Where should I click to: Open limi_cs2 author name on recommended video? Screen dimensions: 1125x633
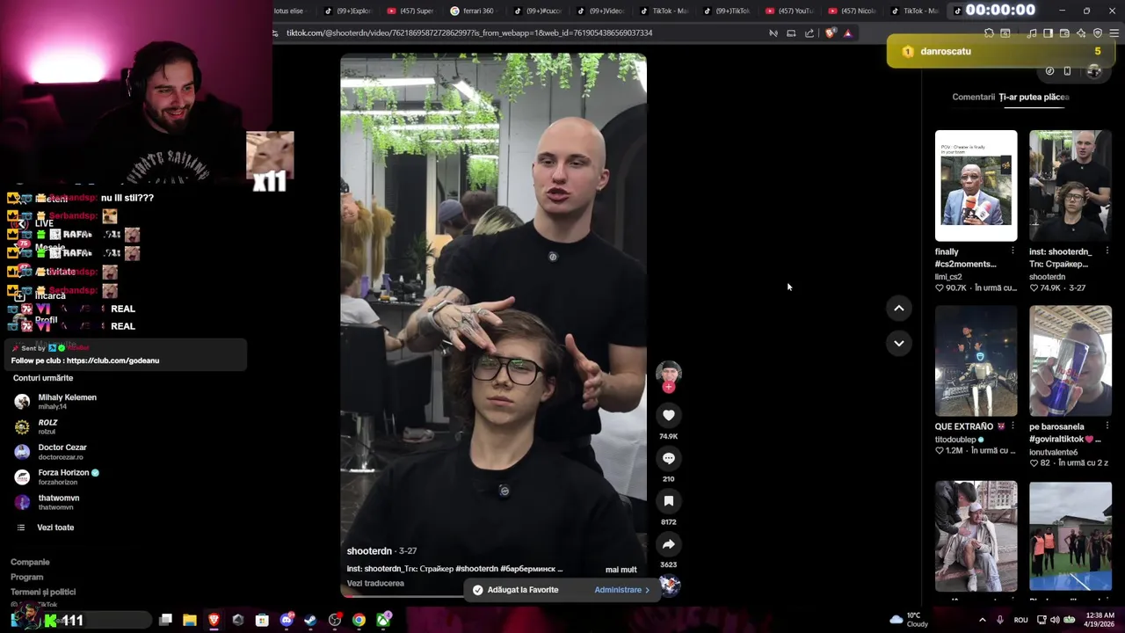point(948,277)
